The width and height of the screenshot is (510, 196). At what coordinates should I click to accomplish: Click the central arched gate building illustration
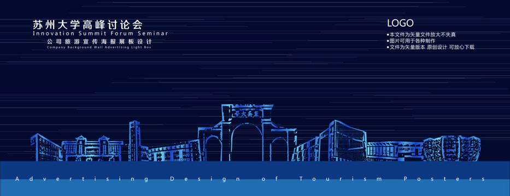point(247,132)
